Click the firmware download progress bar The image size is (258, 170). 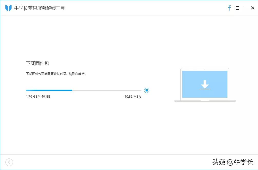coord(83,90)
